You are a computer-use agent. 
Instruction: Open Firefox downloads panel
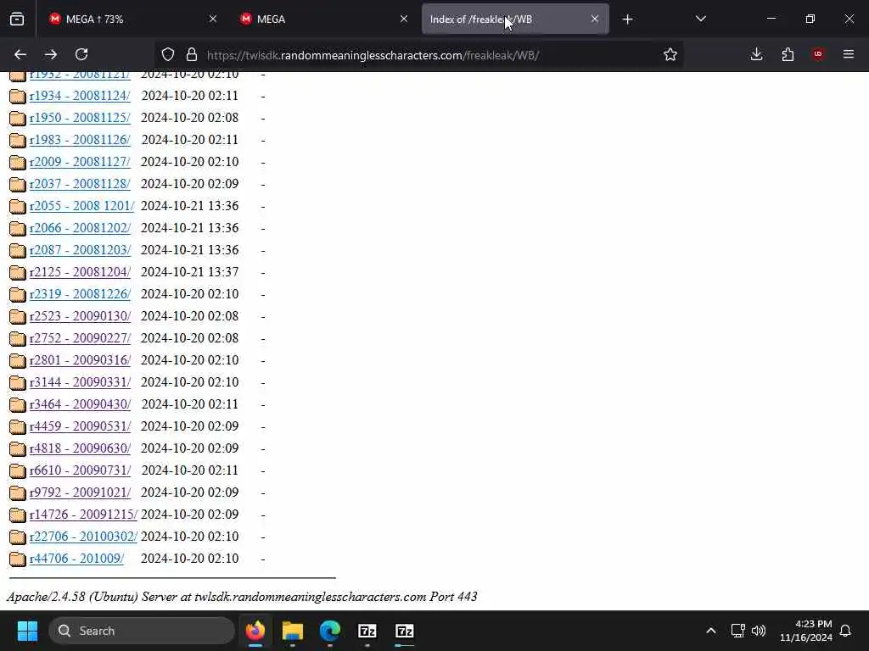click(756, 55)
